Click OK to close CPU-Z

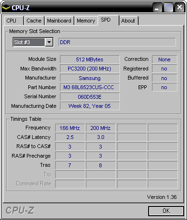click(166, 211)
